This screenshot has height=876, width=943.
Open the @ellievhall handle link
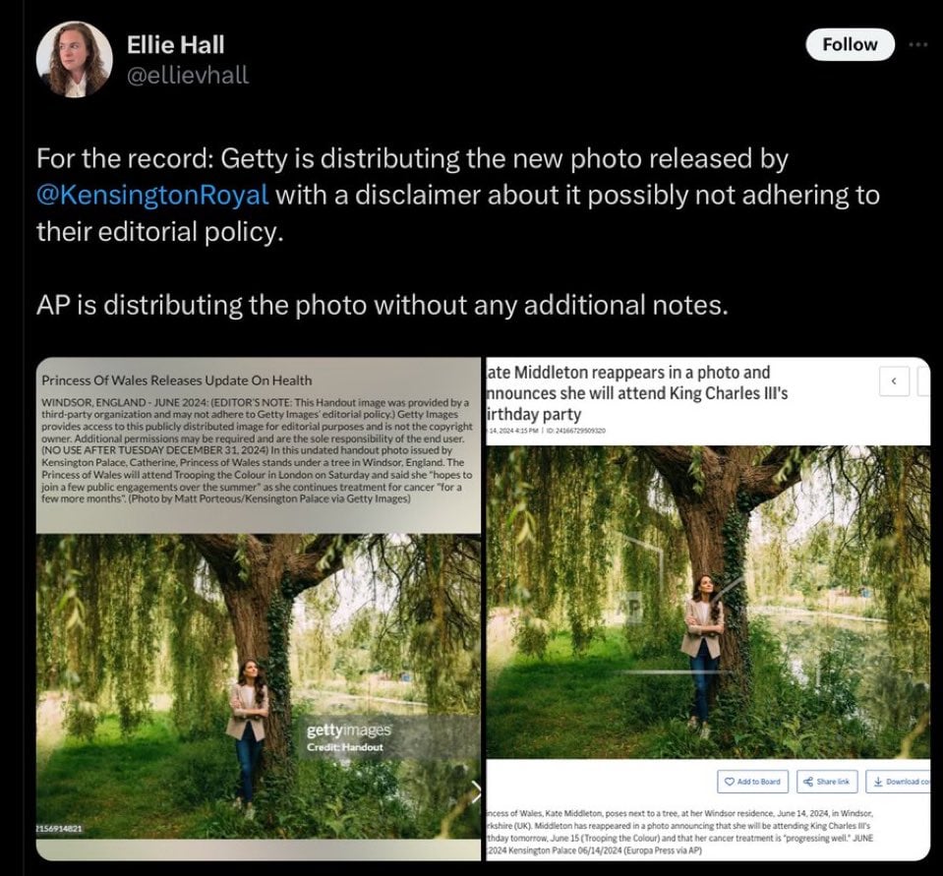pyautogui.click(x=188, y=75)
